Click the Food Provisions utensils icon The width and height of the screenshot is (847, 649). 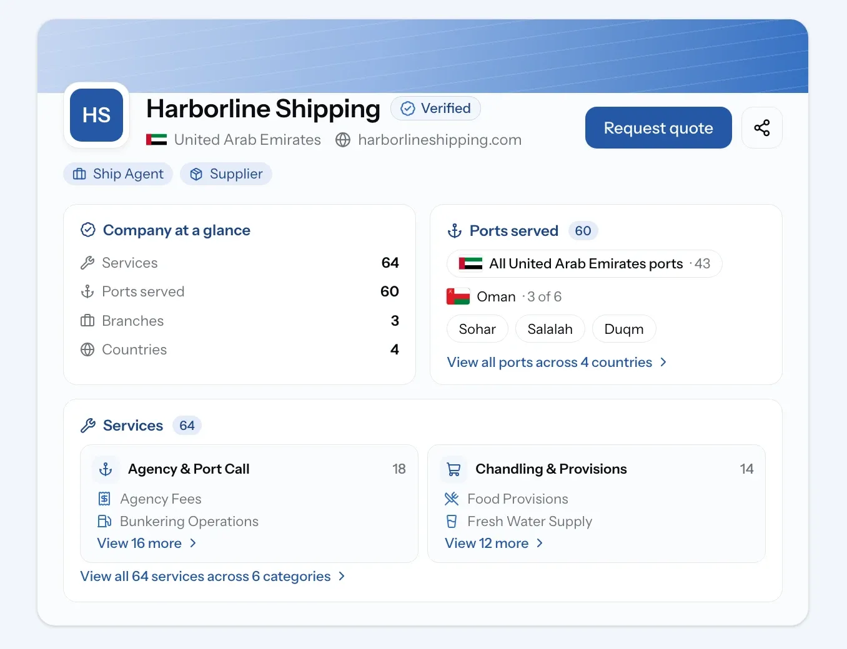point(452,499)
